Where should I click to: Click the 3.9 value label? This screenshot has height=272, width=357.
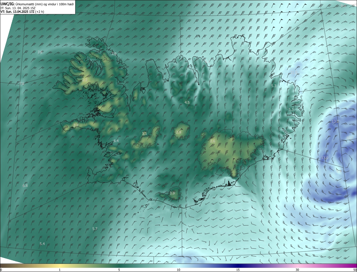click(172, 193)
